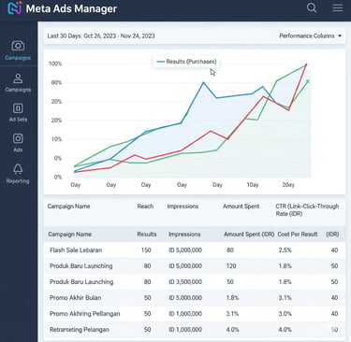The image size is (351, 342).
Task: Click the 4.0% amount spent in Retrarceting row
Action: (x=232, y=330)
